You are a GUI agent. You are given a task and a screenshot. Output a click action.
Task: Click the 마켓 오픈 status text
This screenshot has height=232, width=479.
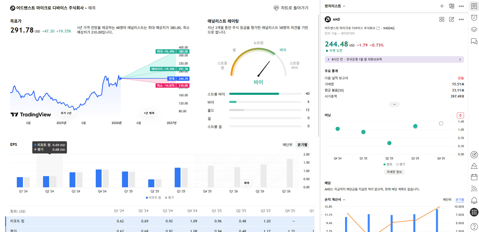click(x=336, y=51)
